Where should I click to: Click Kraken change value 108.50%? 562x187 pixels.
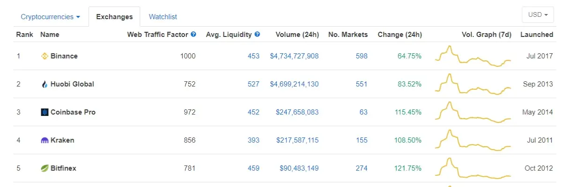[x=408, y=140]
